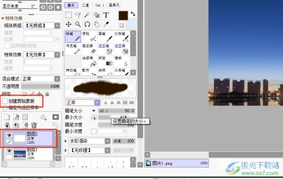The width and height of the screenshot is (283, 179).
Task: Enable 创建剪贴蒙版 checkbox
Action: coord(5,101)
